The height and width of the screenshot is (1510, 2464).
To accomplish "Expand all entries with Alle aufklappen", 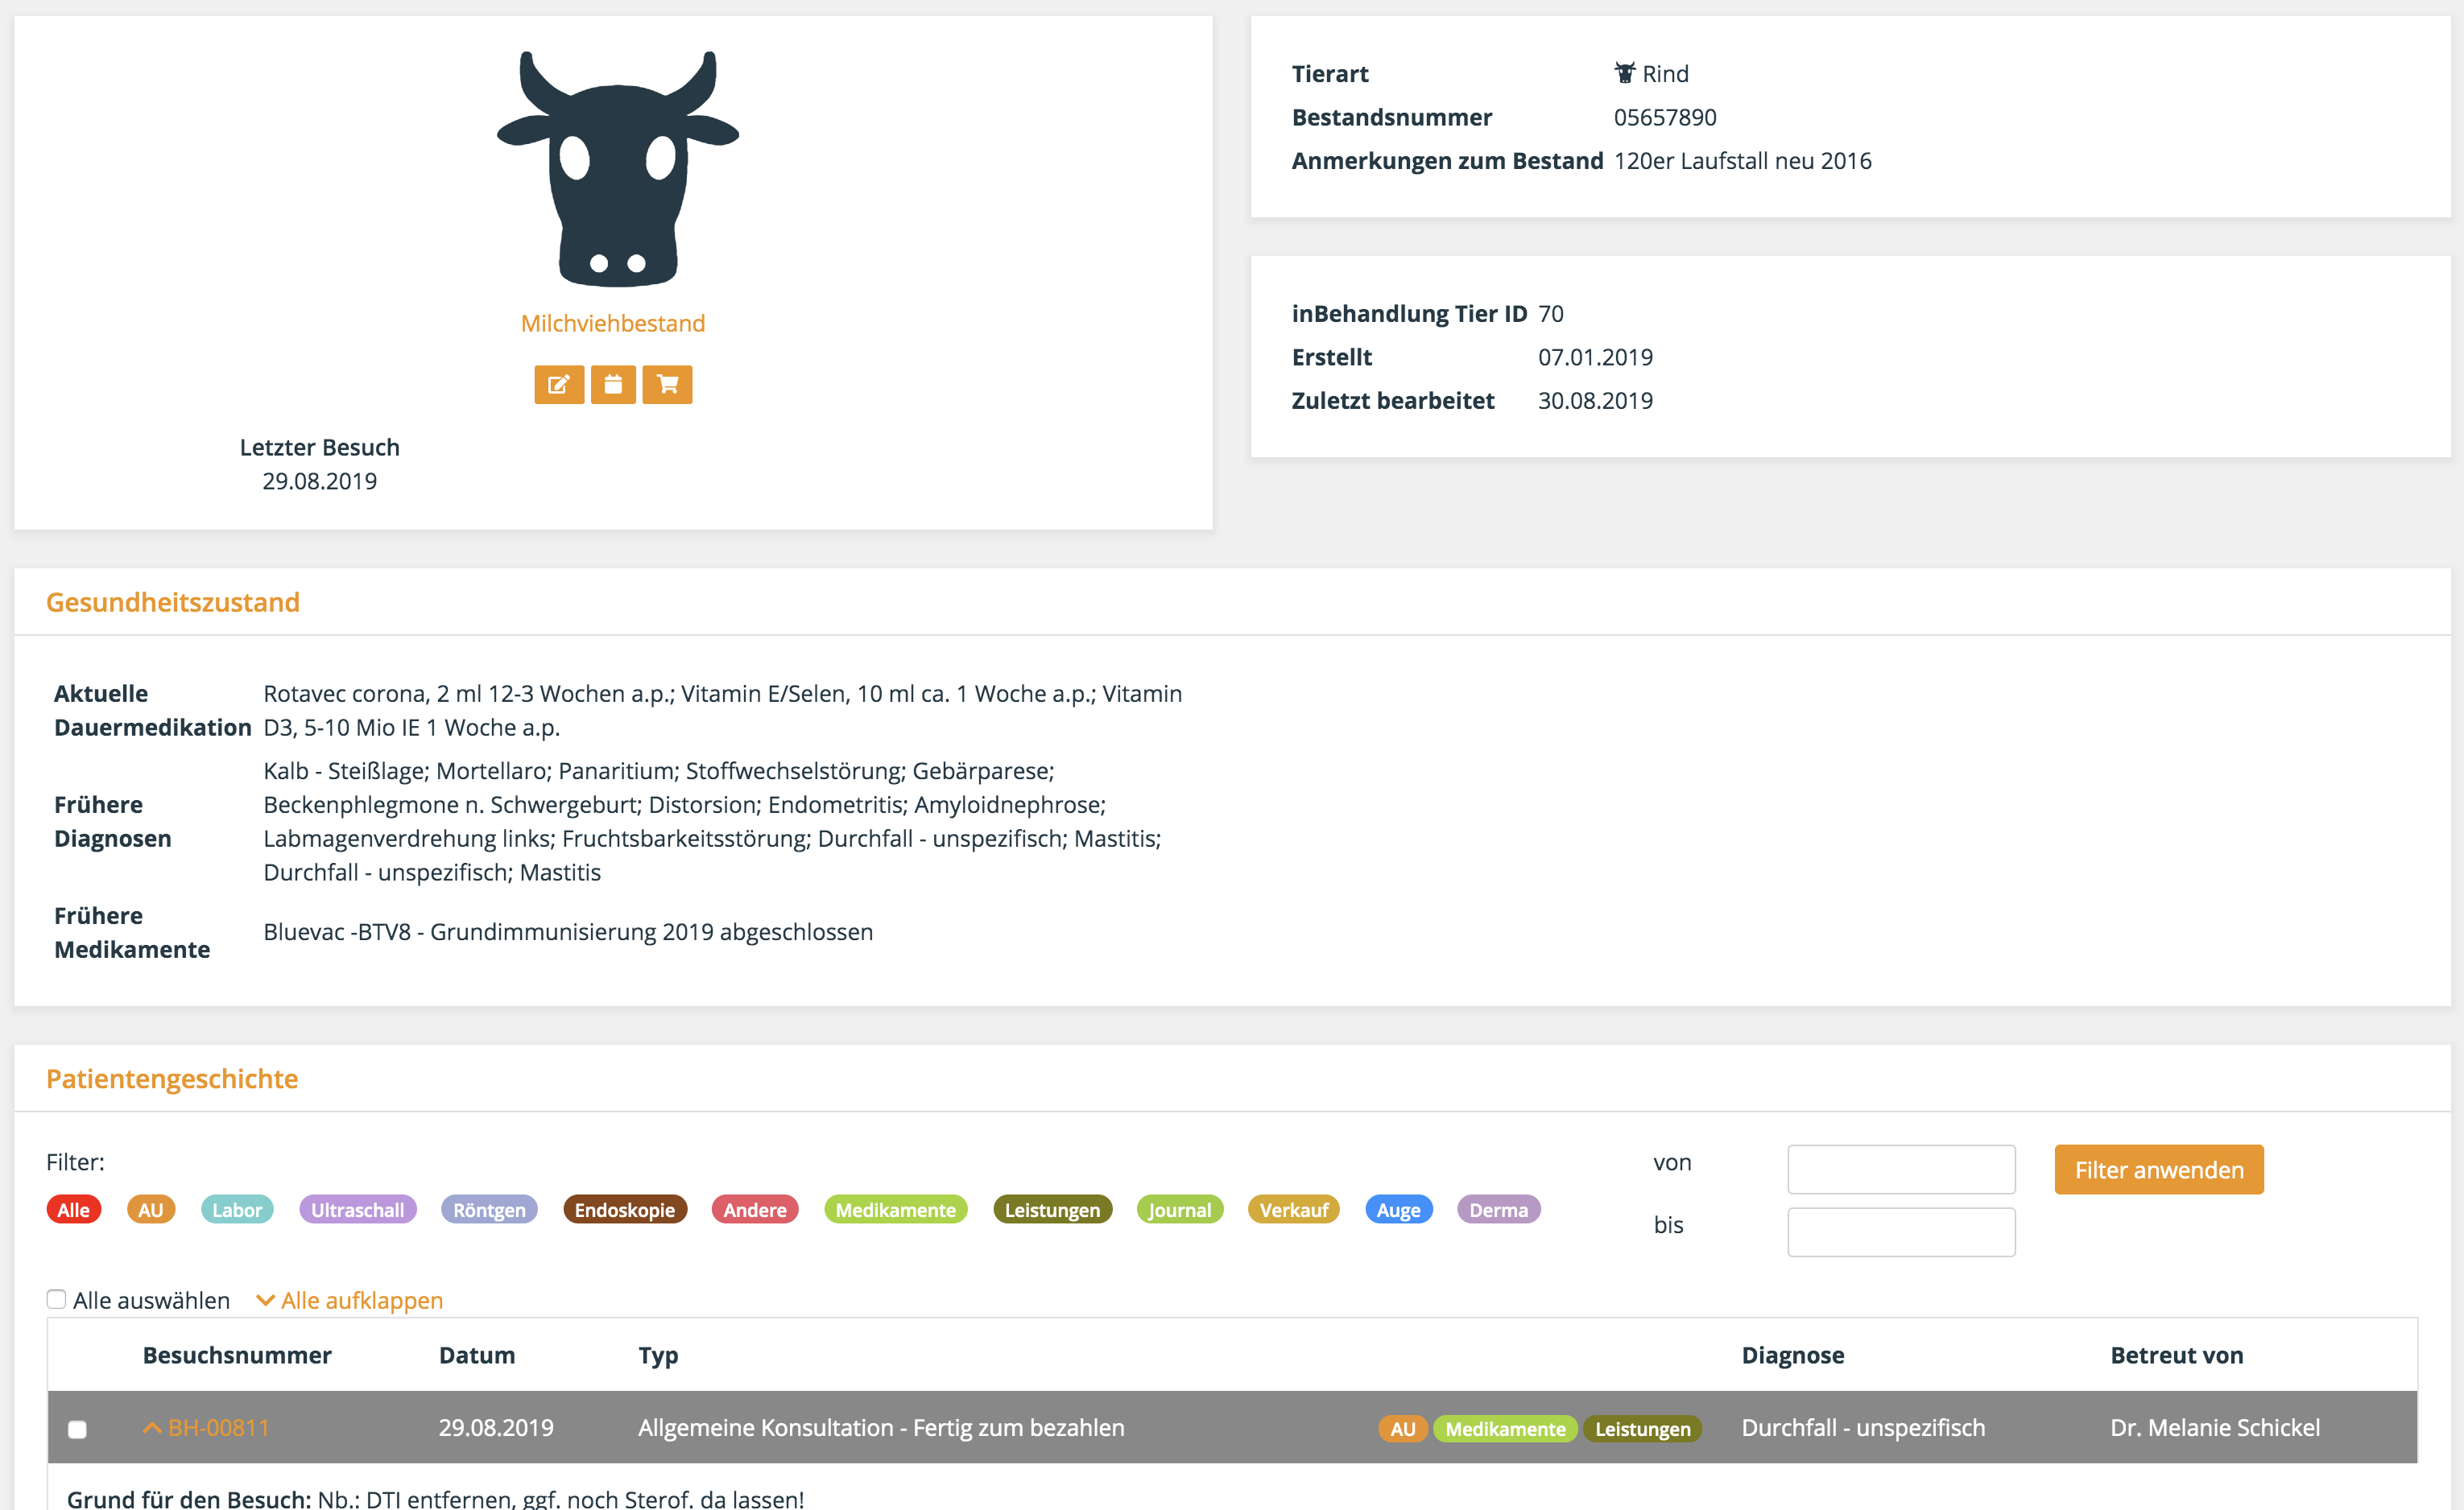I will [x=350, y=1300].
